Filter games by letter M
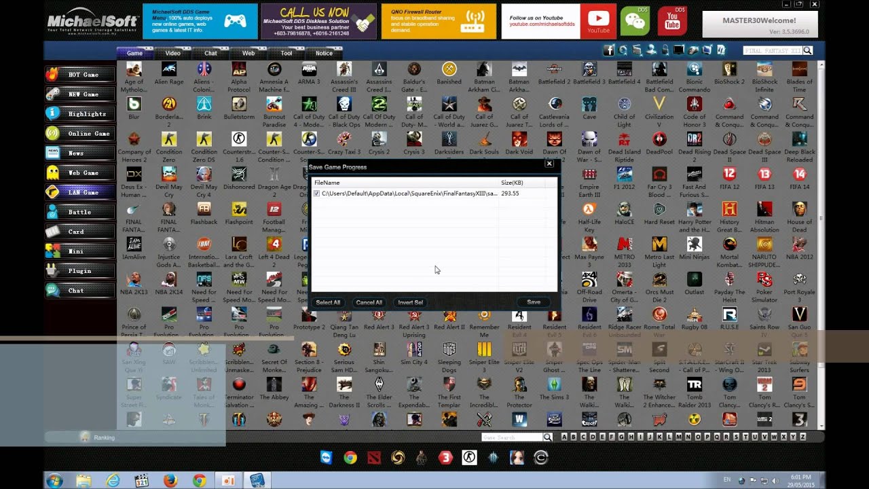This screenshot has width=869, height=489. (x=678, y=437)
